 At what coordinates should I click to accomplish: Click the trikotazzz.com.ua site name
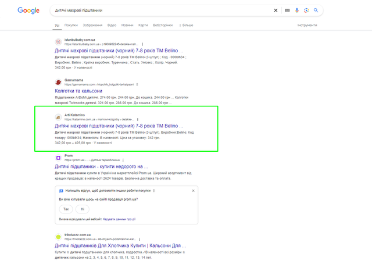(77, 235)
